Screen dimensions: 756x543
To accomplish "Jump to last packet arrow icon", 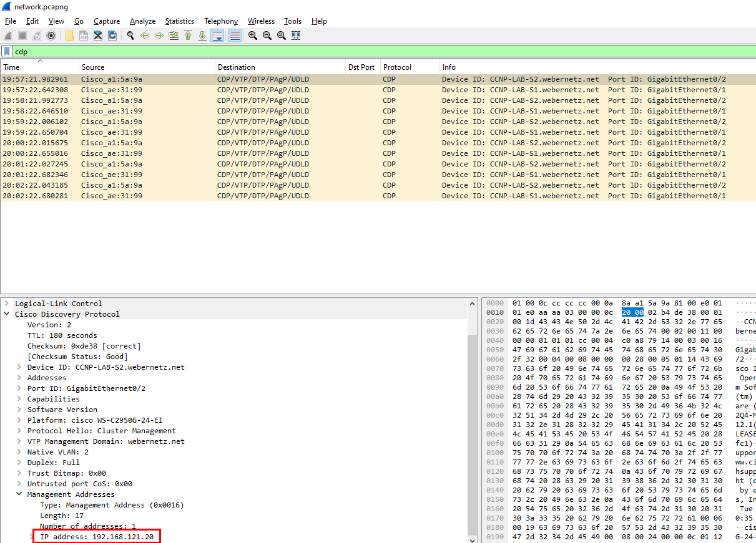I will (202, 36).
